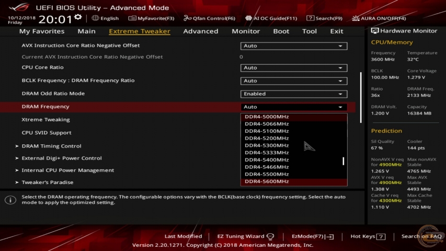Viewport: 446px width, 251px height.
Task: Click the main settings page scrollbar
Action: pos(361,97)
